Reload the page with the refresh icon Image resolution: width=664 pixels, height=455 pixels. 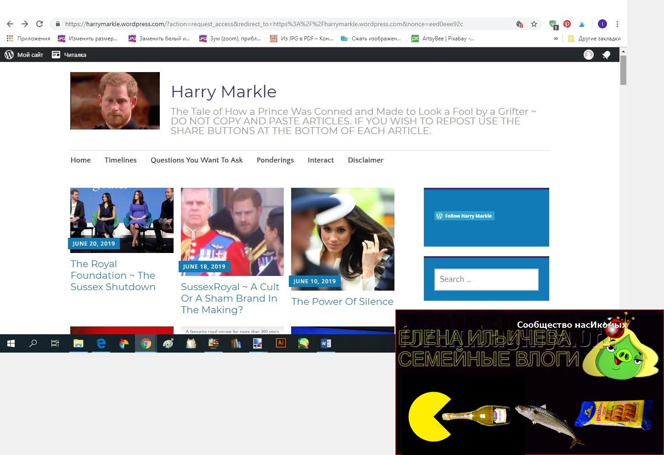39,24
